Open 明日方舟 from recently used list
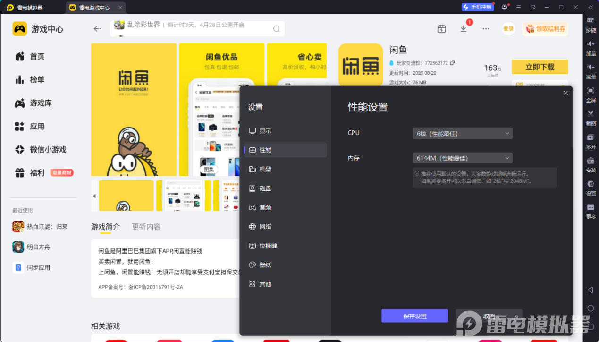This screenshot has height=342, width=599. tap(38, 247)
